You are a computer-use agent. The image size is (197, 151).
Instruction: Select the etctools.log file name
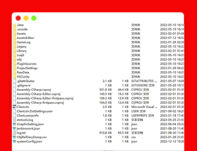[25, 120]
